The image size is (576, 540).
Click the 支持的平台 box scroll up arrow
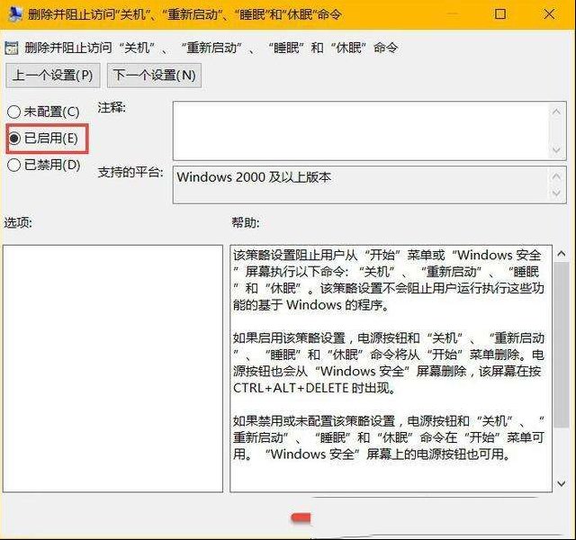556,177
